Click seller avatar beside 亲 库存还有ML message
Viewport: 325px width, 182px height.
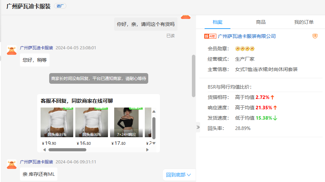coord(12,164)
